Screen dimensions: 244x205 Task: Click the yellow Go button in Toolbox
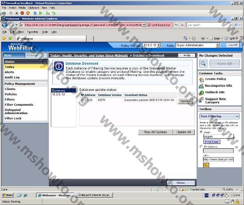pos(206,165)
